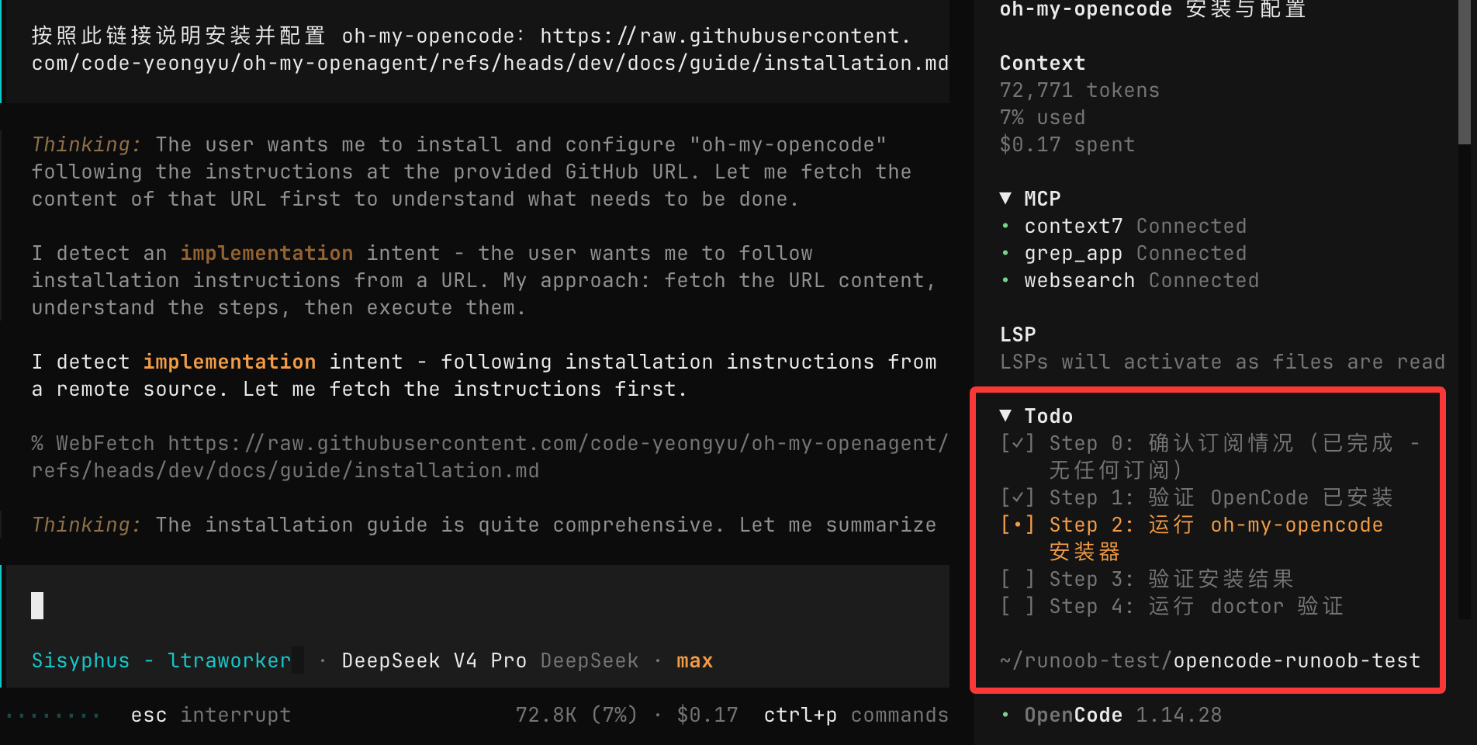
Task: Click the OpenCode version status dot
Action: (x=1005, y=715)
